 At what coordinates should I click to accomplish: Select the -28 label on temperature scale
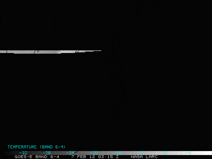[x=47, y=153]
